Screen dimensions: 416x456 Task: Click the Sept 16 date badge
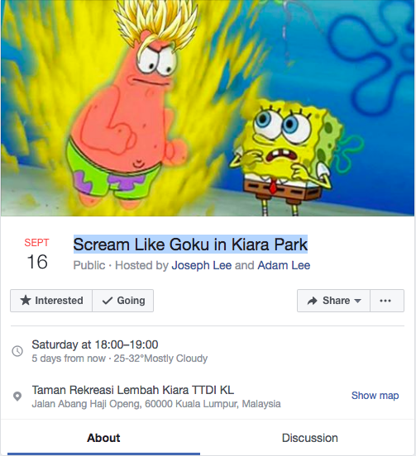36,254
